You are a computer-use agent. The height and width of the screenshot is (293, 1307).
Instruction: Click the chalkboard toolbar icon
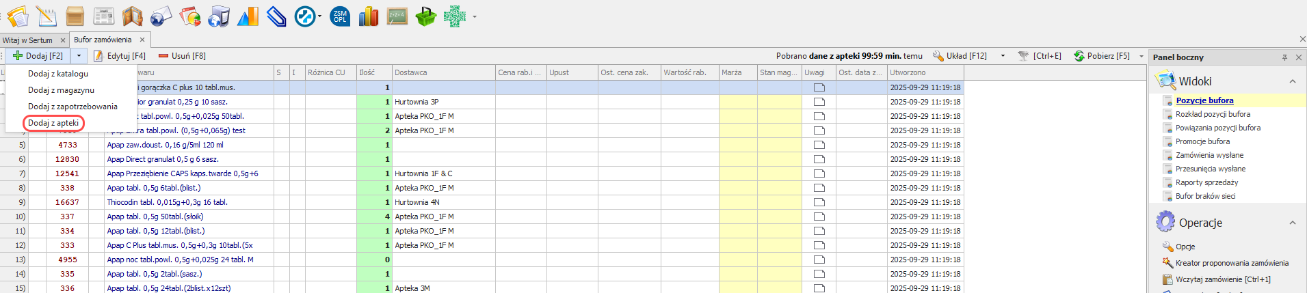[397, 16]
